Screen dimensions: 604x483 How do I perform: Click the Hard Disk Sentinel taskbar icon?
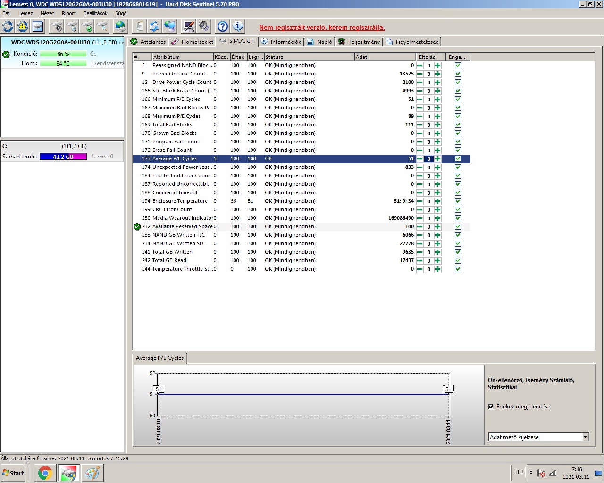pos(68,473)
